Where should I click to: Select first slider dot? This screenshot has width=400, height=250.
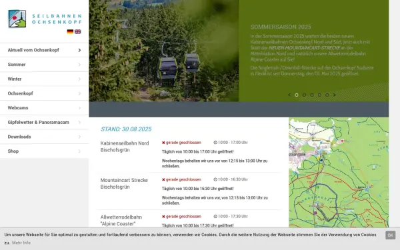pyautogui.click(x=297, y=95)
